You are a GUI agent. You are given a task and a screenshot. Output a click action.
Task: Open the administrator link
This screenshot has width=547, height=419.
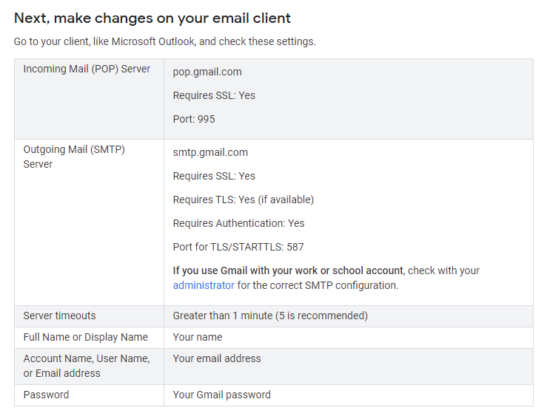click(204, 285)
